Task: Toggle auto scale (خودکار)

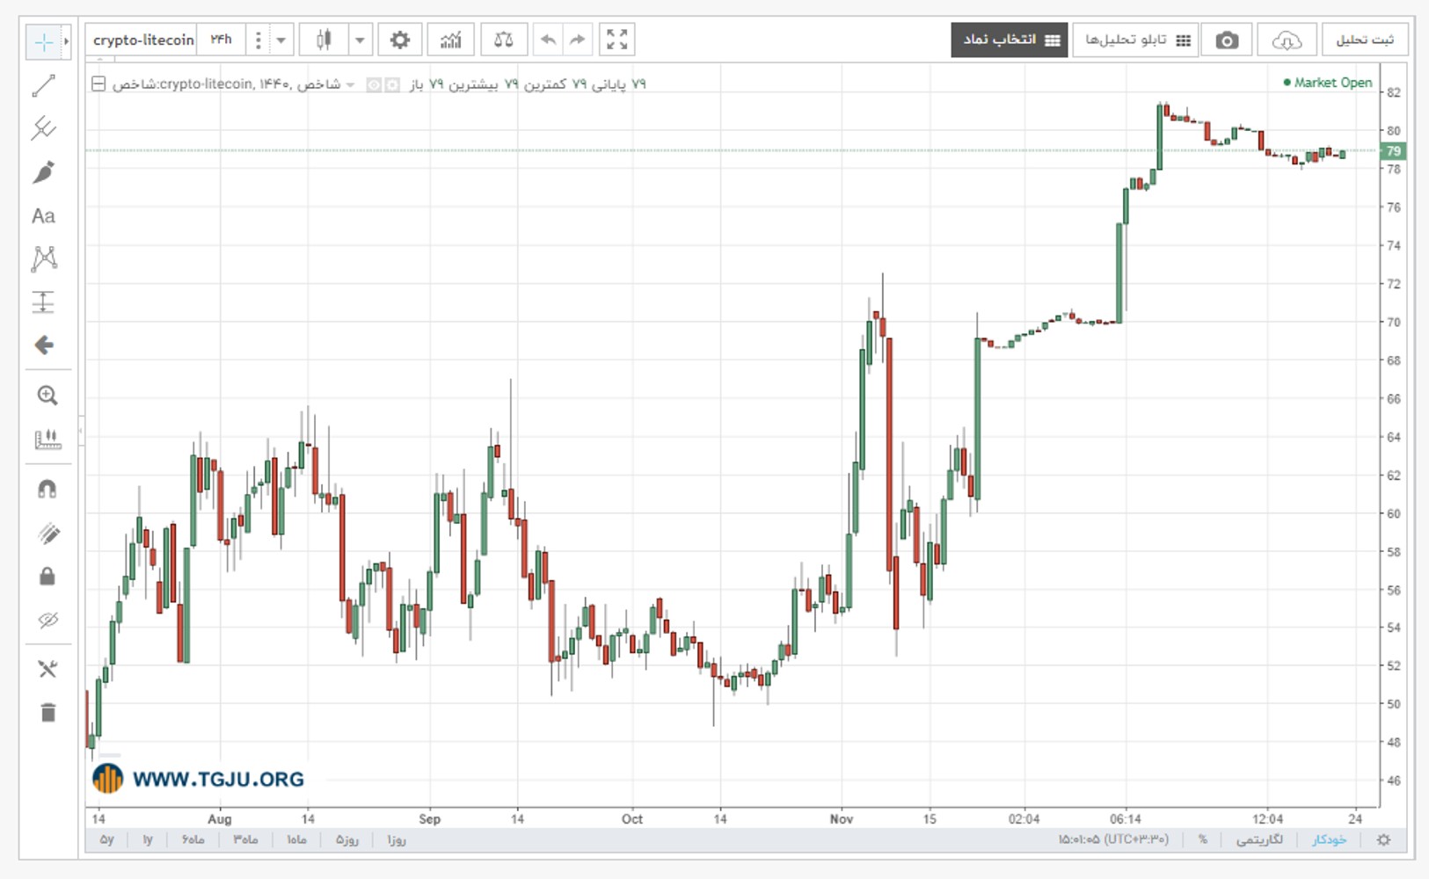Action: pos(1330,839)
